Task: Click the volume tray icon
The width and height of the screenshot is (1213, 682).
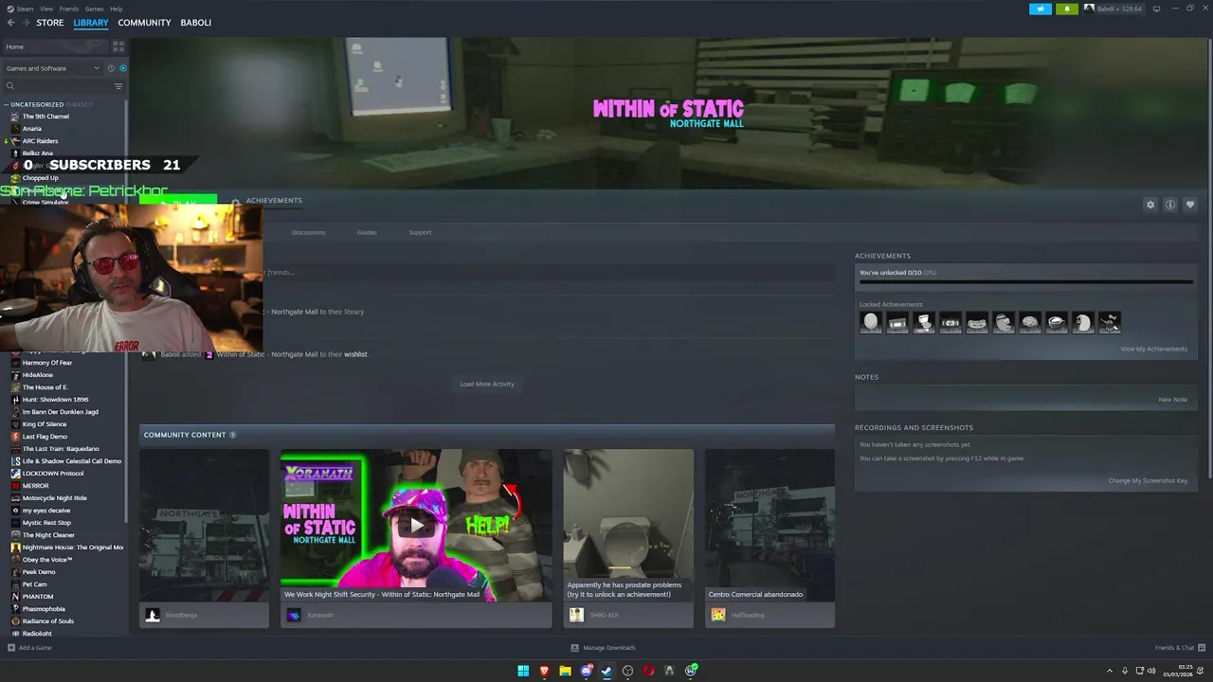Action: click(x=1151, y=671)
